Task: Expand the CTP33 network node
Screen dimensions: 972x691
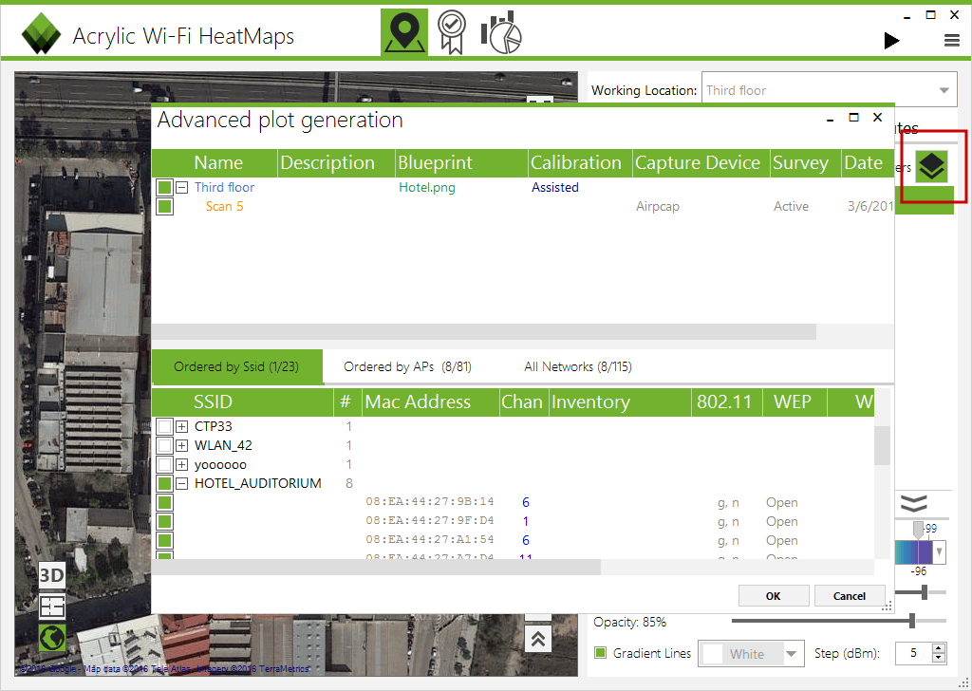Action: point(181,426)
